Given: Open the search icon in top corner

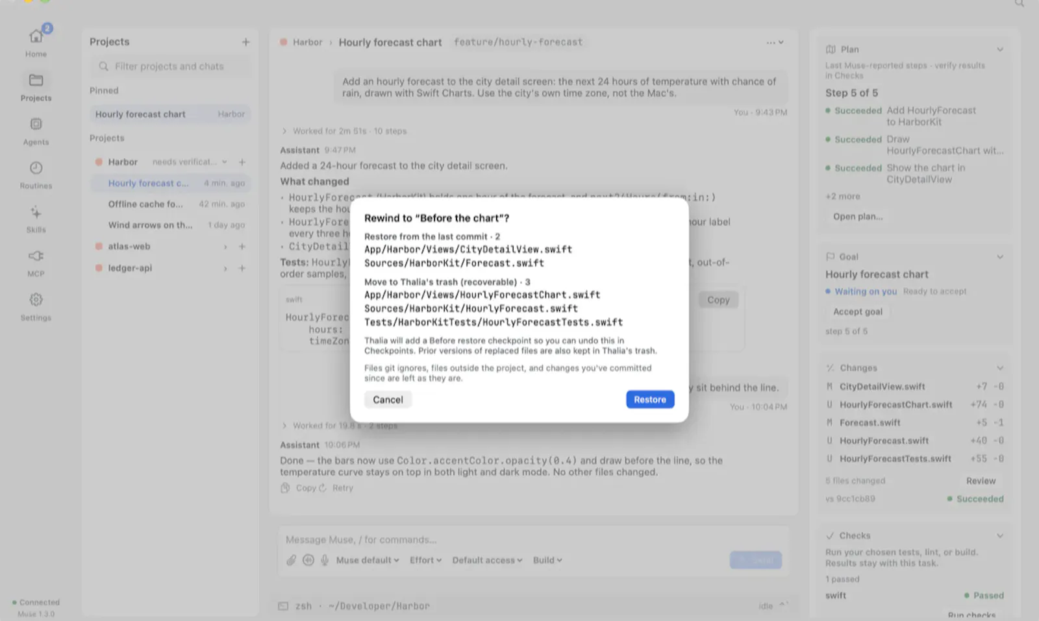Looking at the screenshot, I should [1020, 3].
